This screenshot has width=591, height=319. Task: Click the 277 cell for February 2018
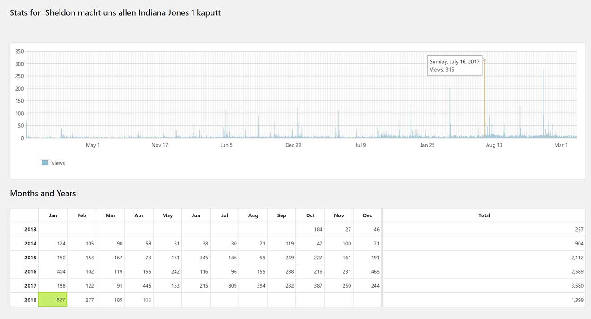[82, 300]
